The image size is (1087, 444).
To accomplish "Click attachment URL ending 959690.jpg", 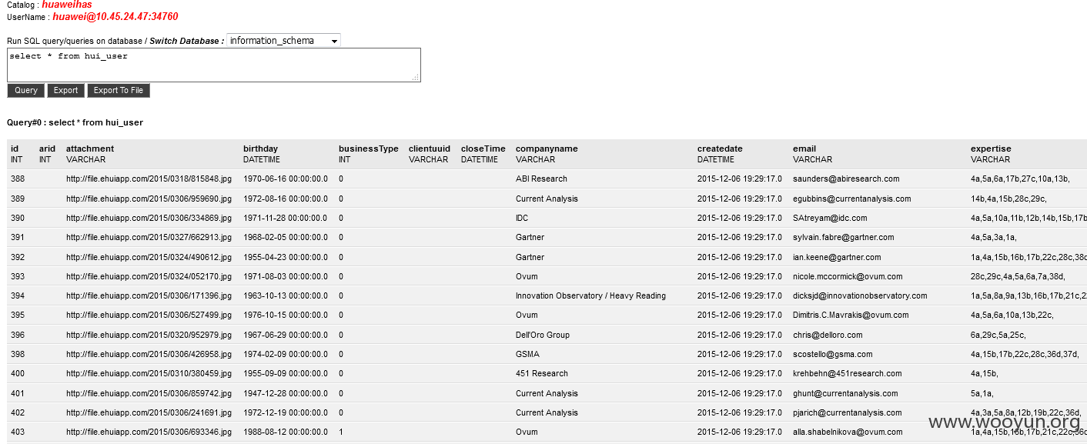I will [149, 199].
